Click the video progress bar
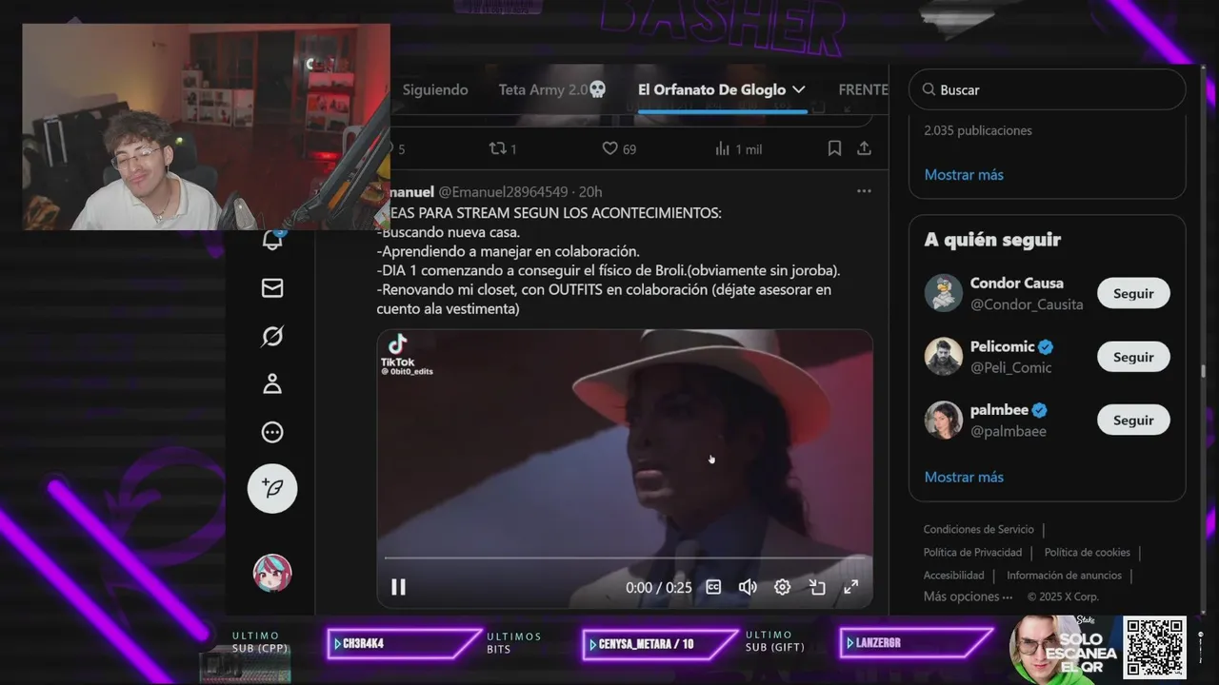The image size is (1219, 685). pos(625,558)
